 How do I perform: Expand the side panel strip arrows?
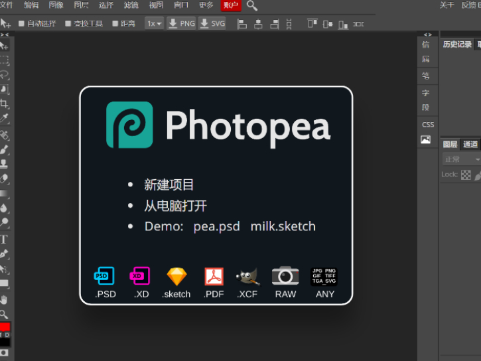point(428,35)
